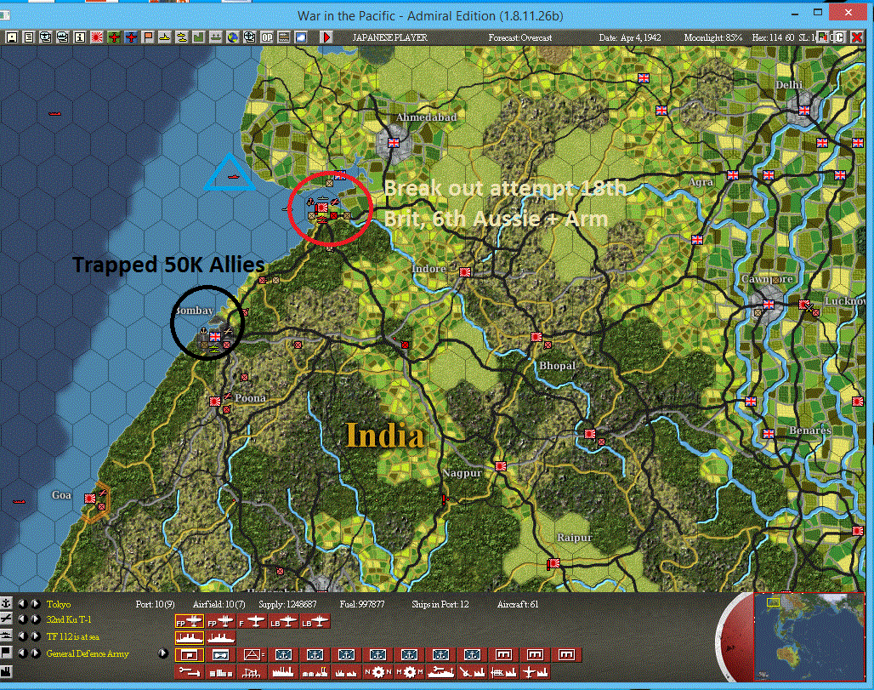Select the British base at Ahmedabad
The image size is (874, 690).
tap(394, 143)
